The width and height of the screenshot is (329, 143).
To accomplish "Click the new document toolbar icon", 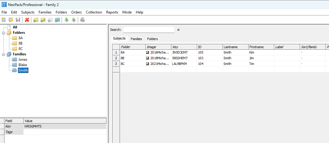I will coord(4,20).
